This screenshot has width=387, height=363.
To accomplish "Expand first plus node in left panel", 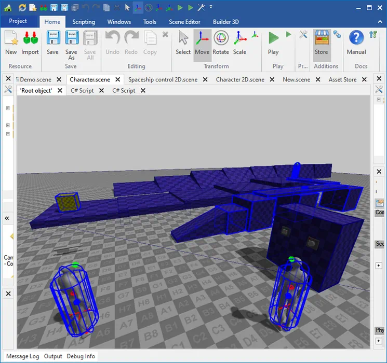I will pyautogui.click(x=8, y=108).
